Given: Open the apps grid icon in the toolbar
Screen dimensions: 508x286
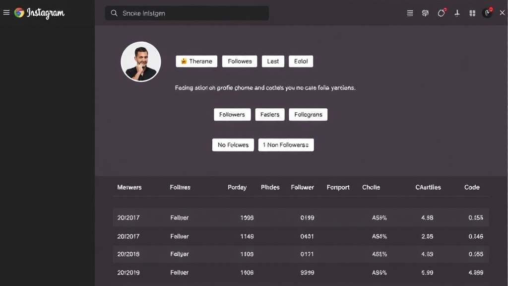Looking at the screenshot, I should pos(472,13).
